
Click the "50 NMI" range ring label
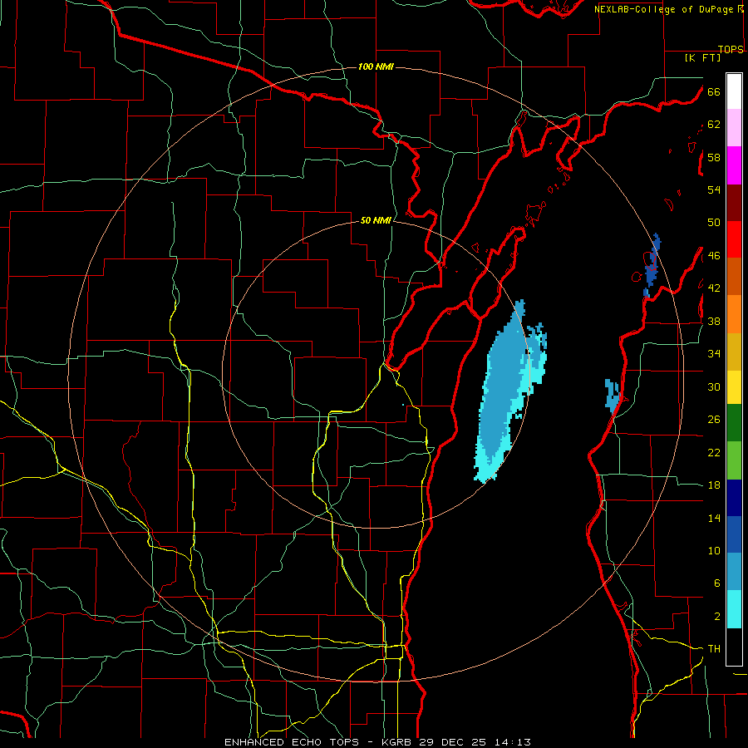click(376, 220)
